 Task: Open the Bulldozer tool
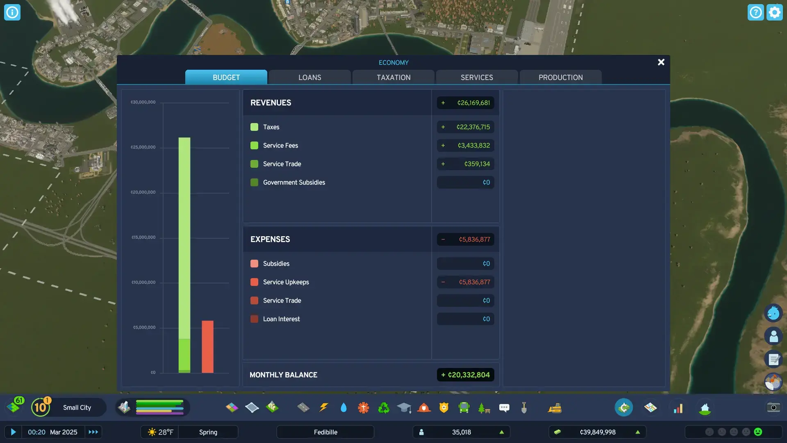(555, 408)
